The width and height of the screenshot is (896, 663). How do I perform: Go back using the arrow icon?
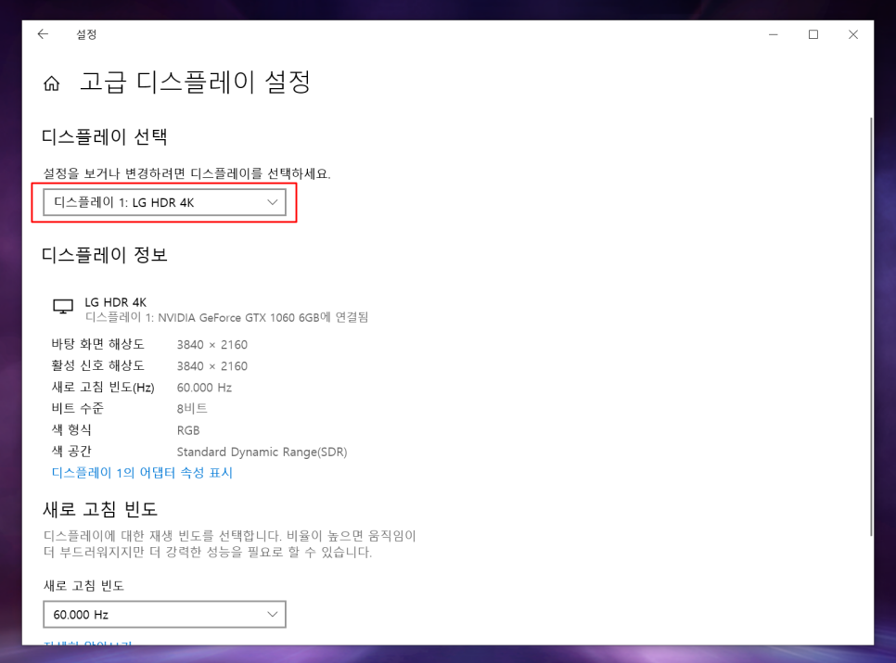pos(43,34)
